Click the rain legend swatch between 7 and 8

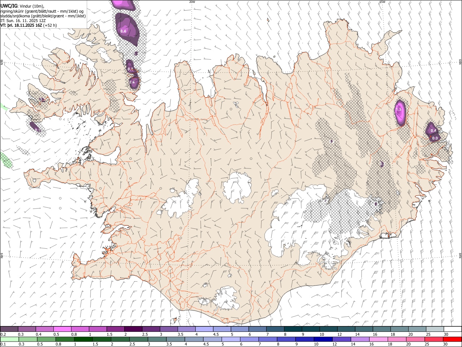click(x=268, y=339)
